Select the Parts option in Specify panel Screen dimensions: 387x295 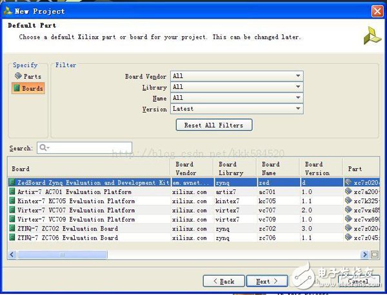(28, 77)
